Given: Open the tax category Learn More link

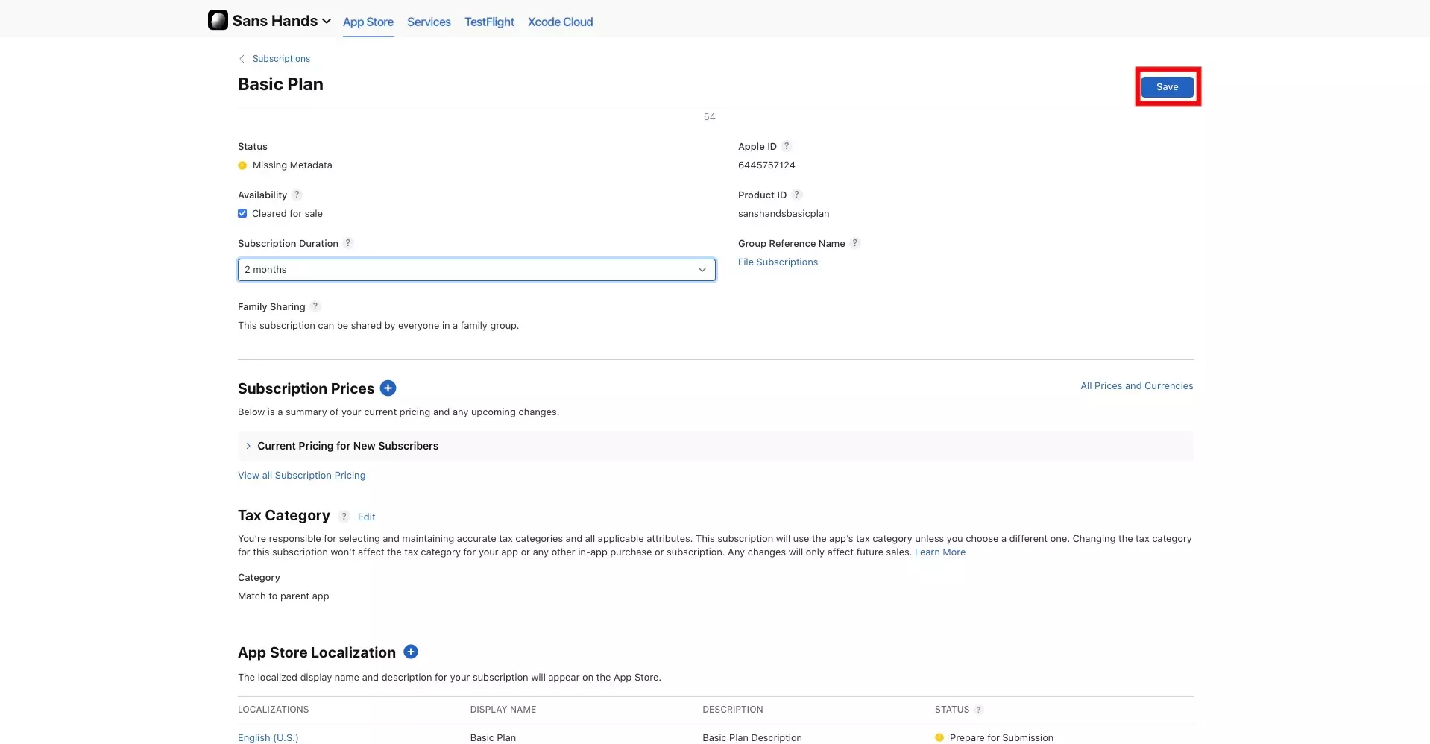Looking at the screenshot, I should pos(939,552).
